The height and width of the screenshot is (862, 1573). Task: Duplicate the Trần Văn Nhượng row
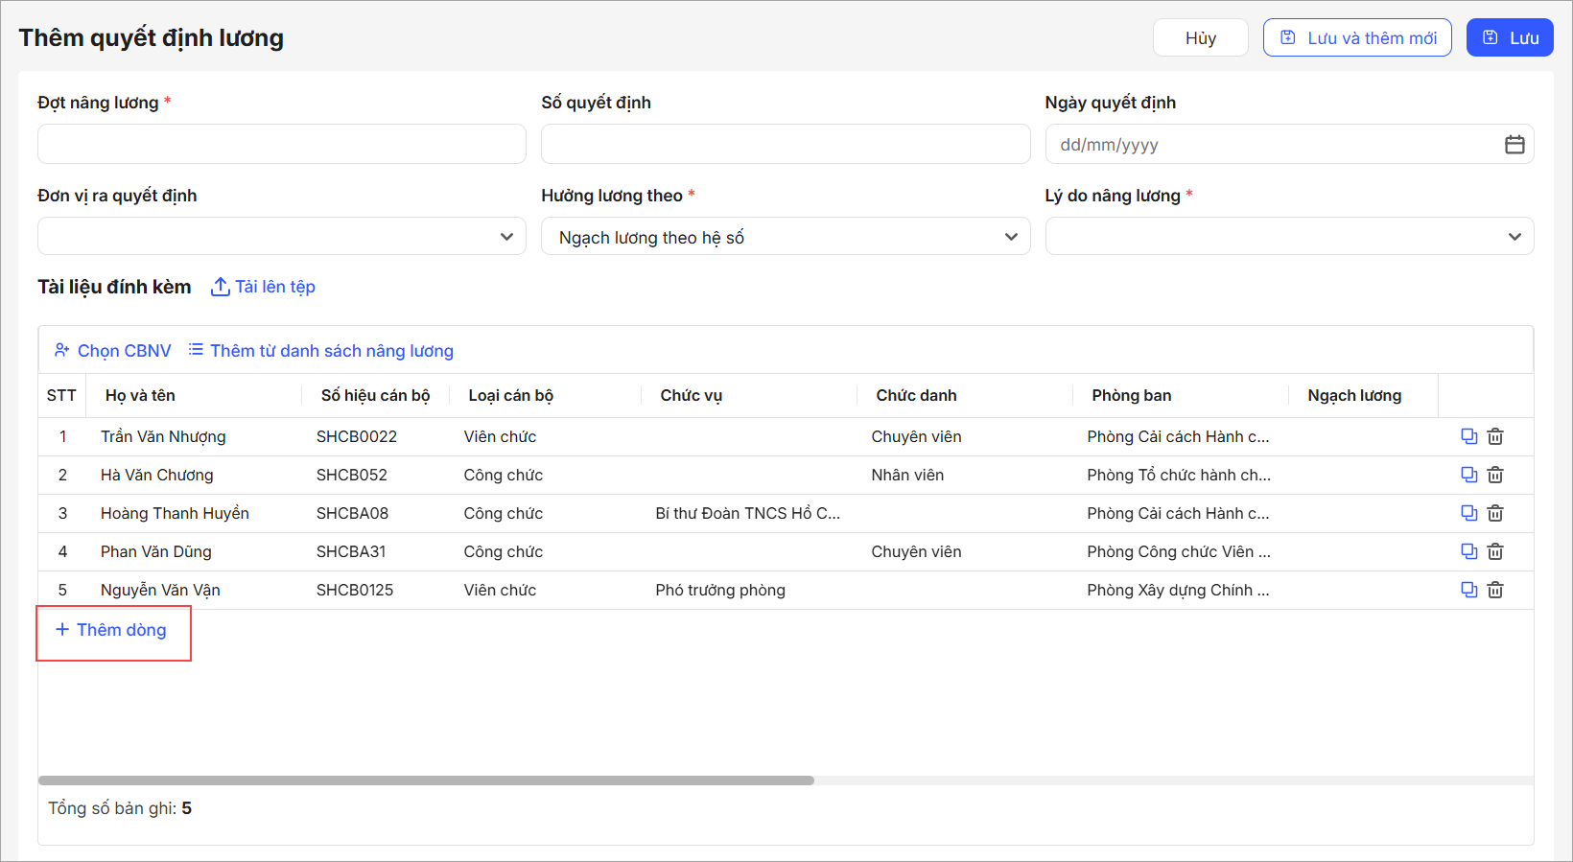pos(1468,436)
